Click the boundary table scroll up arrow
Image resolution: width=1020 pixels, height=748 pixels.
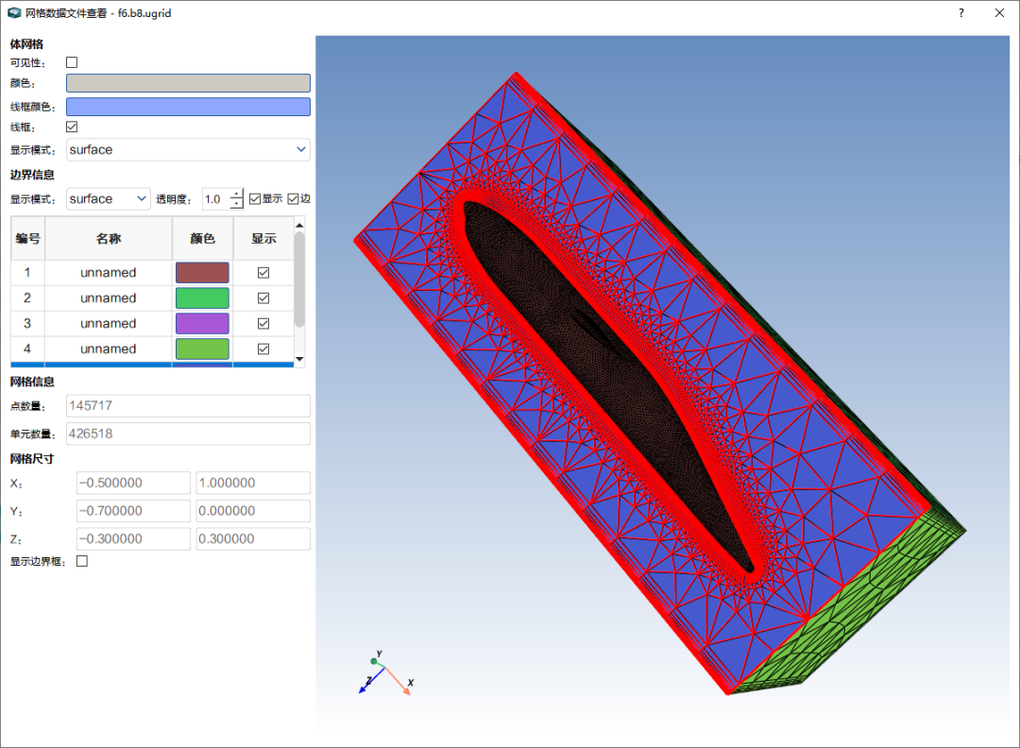299,225
